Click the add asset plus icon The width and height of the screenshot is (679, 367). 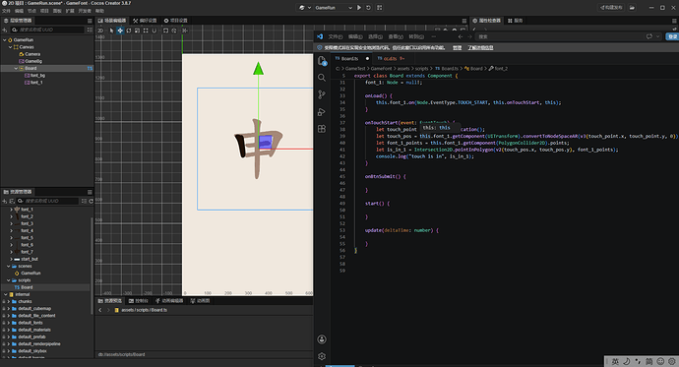pos(5,201)
